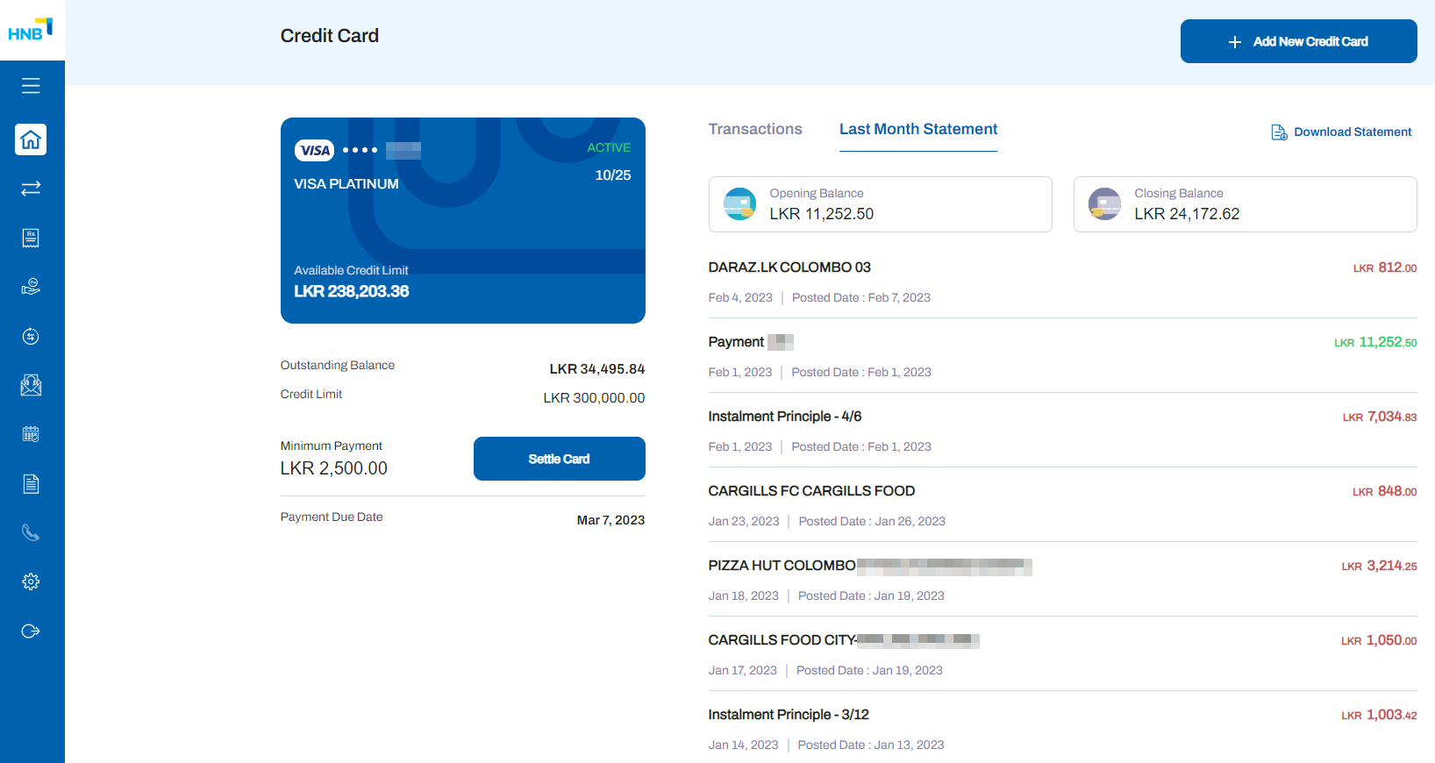Click the LKR 1,050.00 amount

[1379, 640]
